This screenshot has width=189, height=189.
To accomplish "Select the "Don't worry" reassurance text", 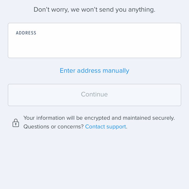I will [x=94, y=10].
